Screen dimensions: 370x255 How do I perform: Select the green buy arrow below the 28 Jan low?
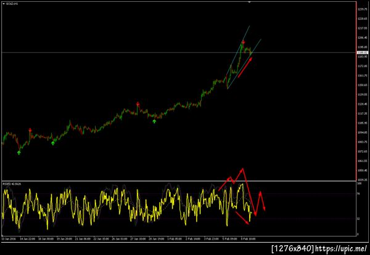pyautogui.click(x=154, y=121)
